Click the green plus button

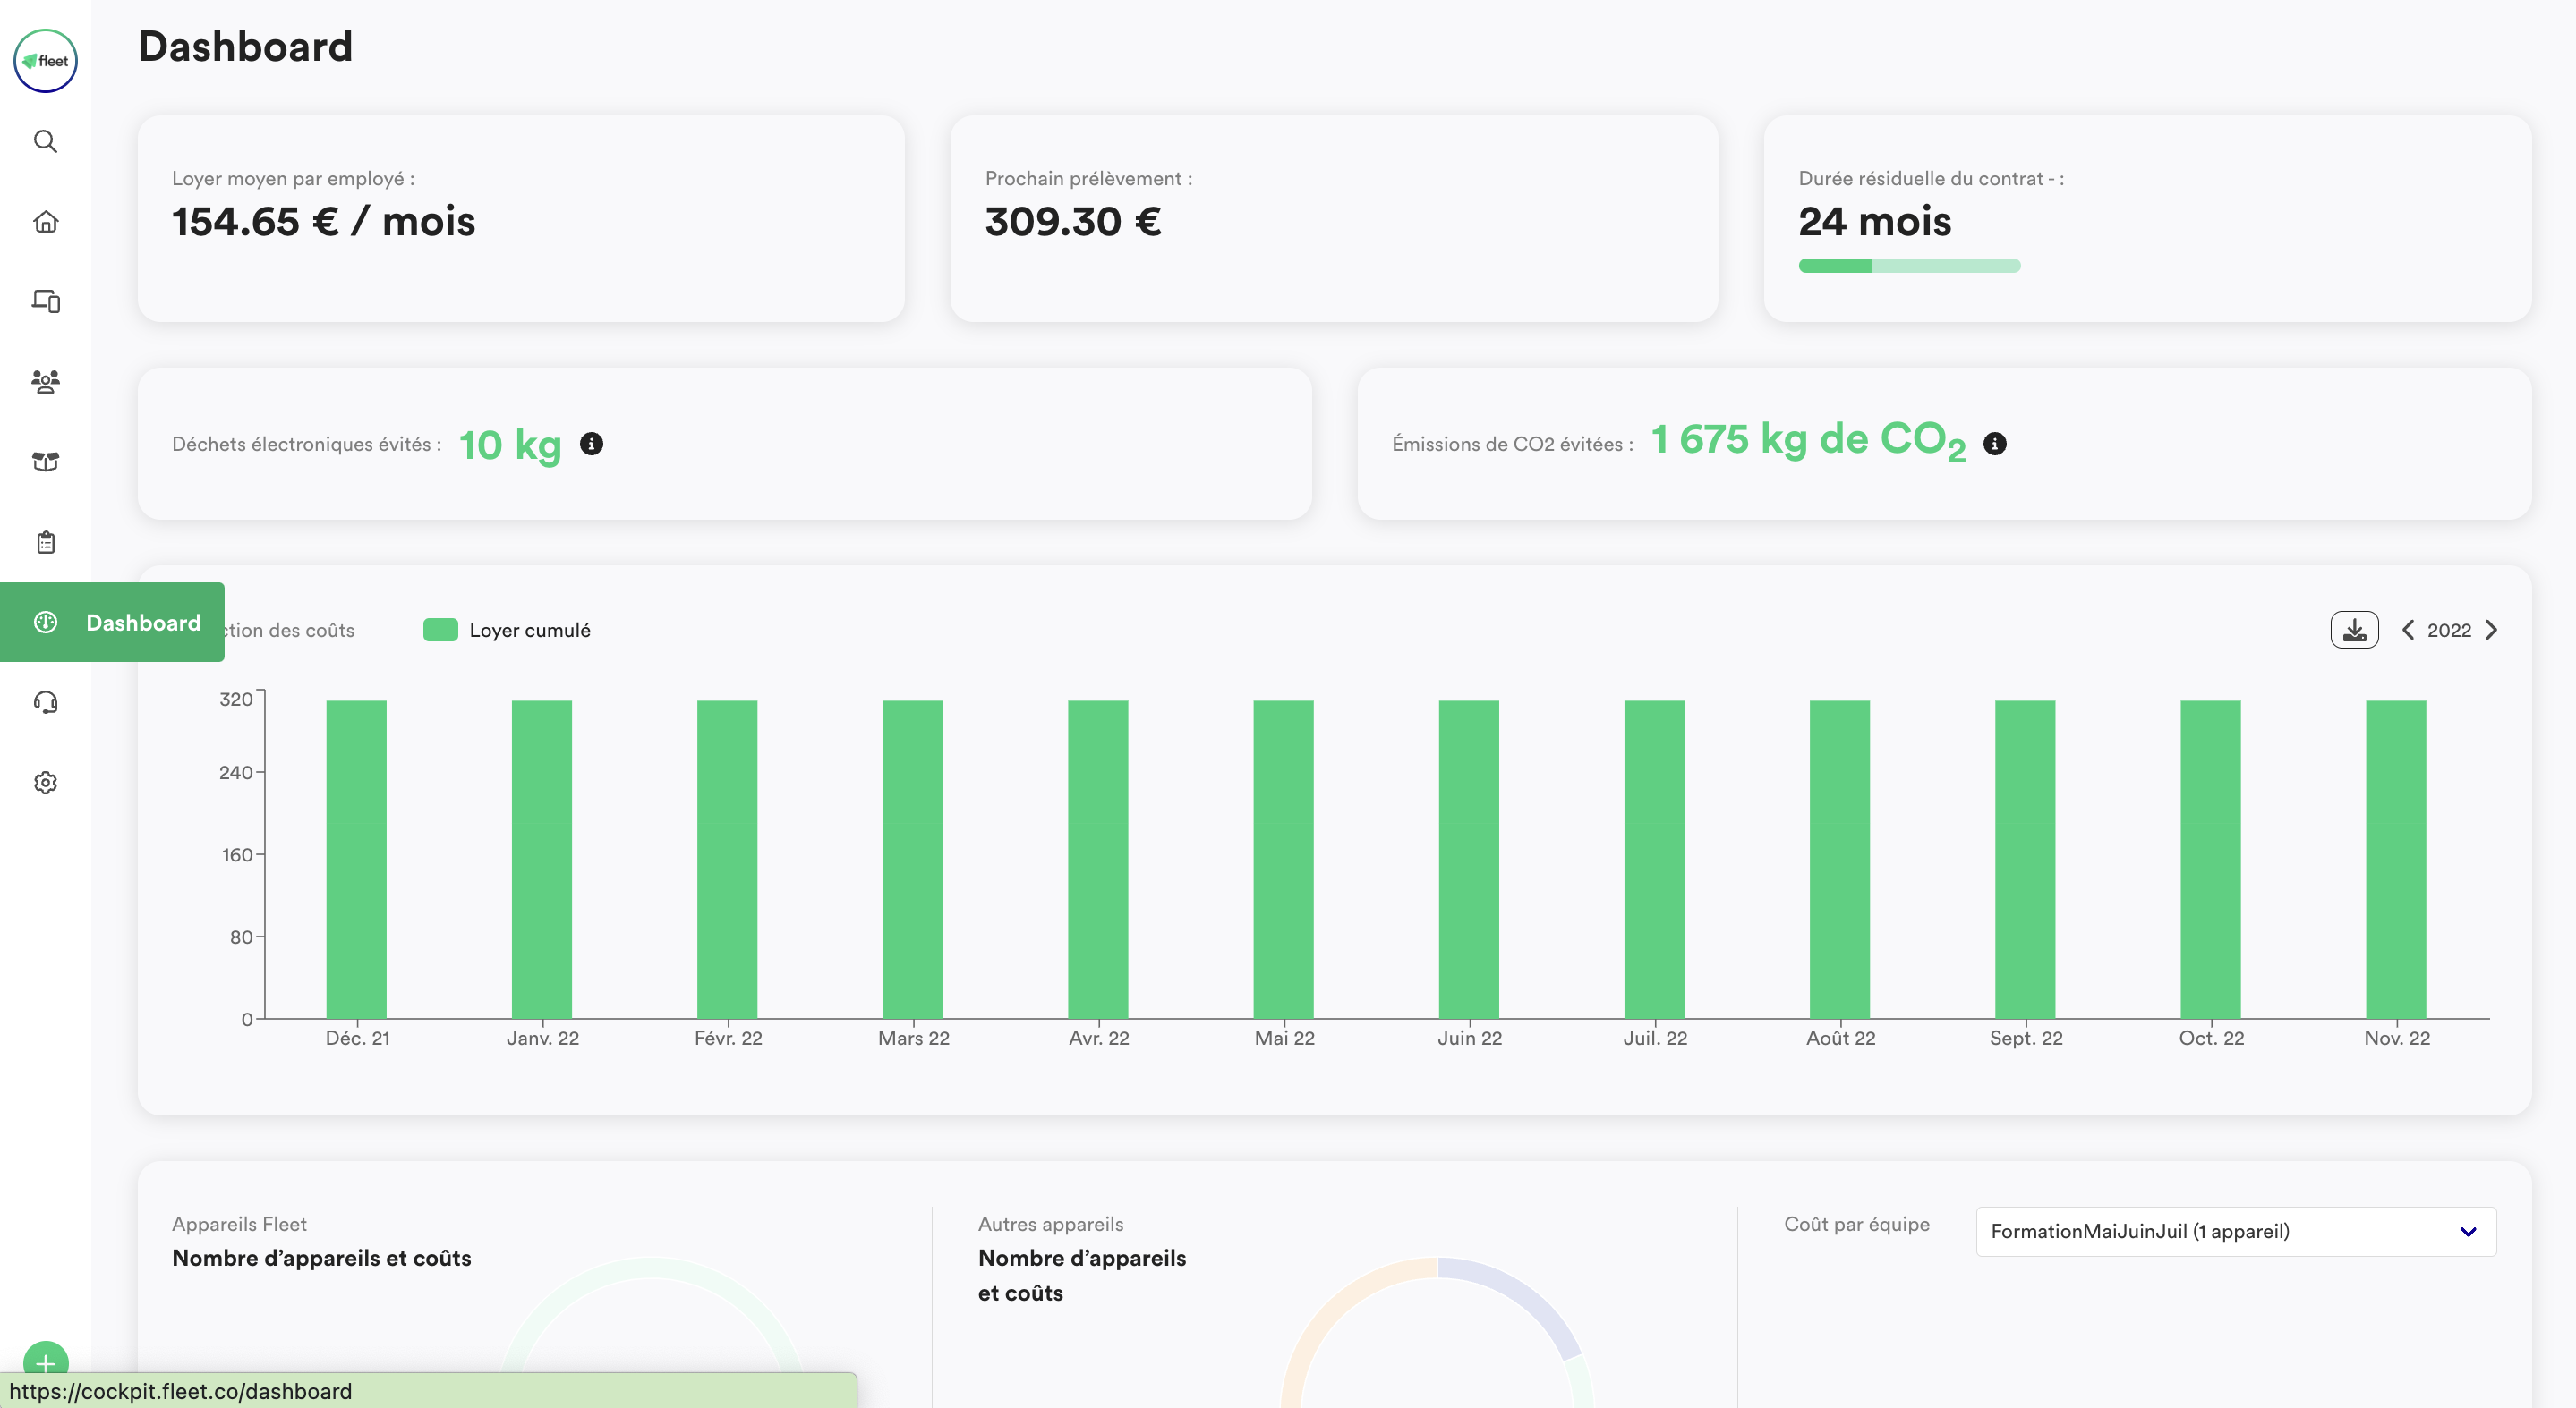[45, 1362]
